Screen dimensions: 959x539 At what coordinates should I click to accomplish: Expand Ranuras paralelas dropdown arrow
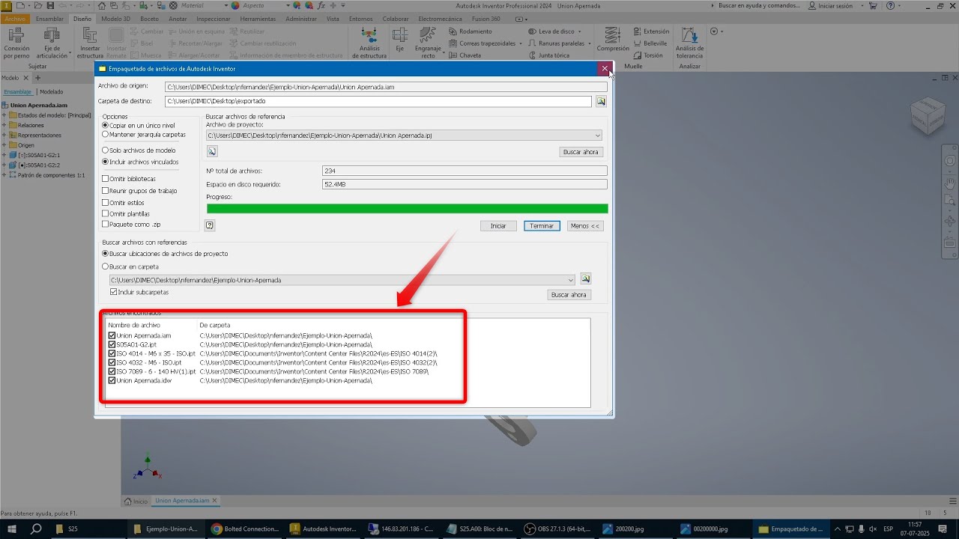coord(590,43)
